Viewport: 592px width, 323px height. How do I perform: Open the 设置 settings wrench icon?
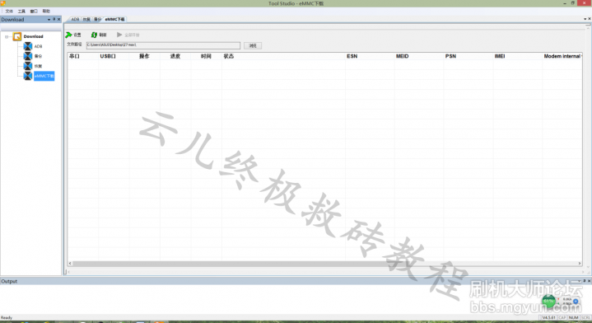pos(68,35)
